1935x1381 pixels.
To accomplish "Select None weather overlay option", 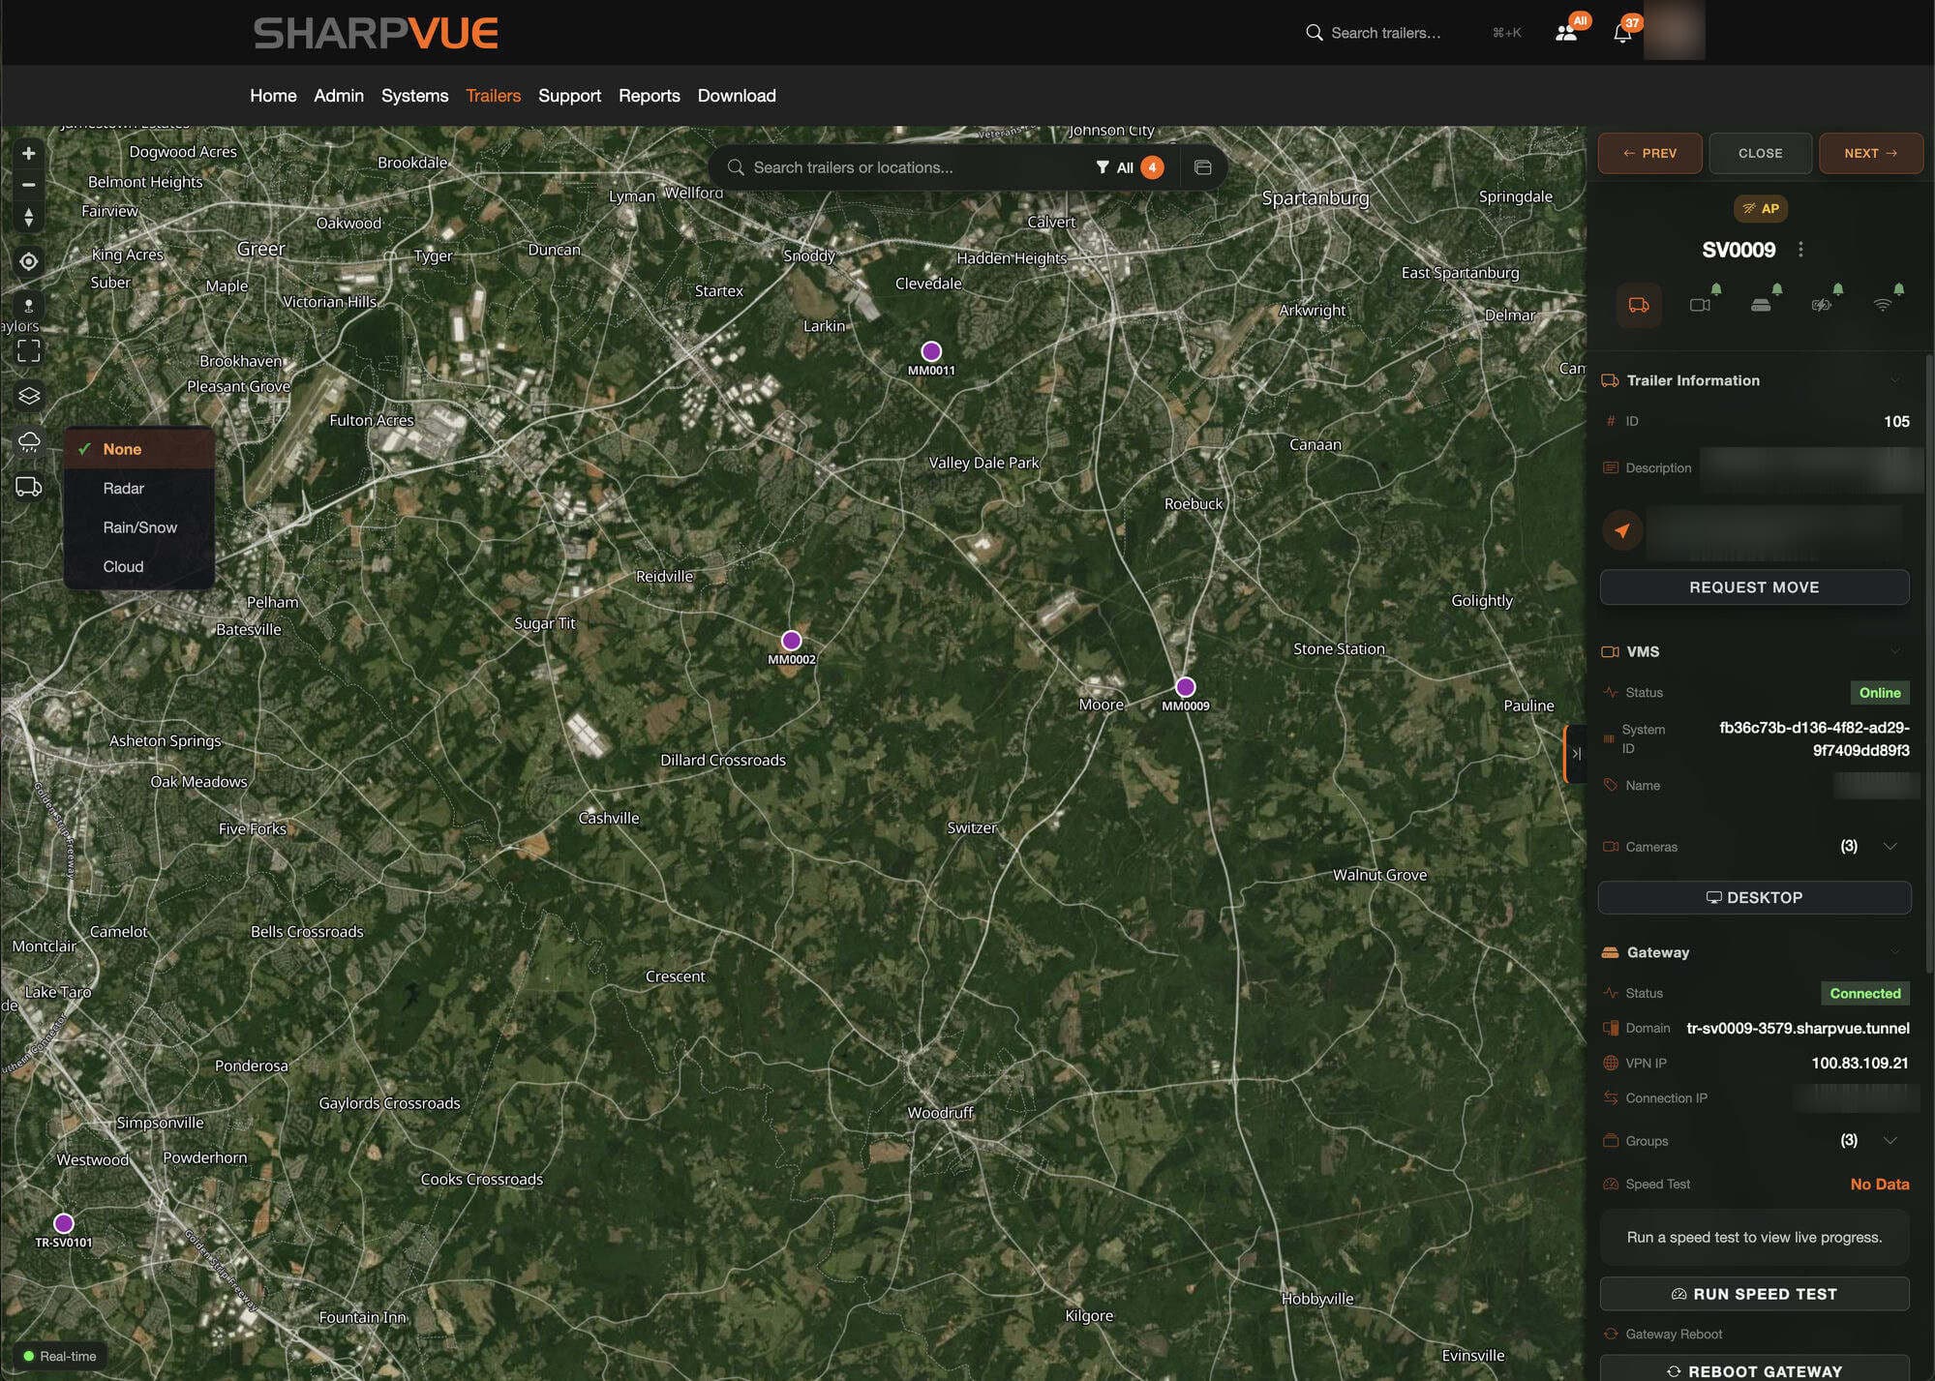I will coord(139,449).
